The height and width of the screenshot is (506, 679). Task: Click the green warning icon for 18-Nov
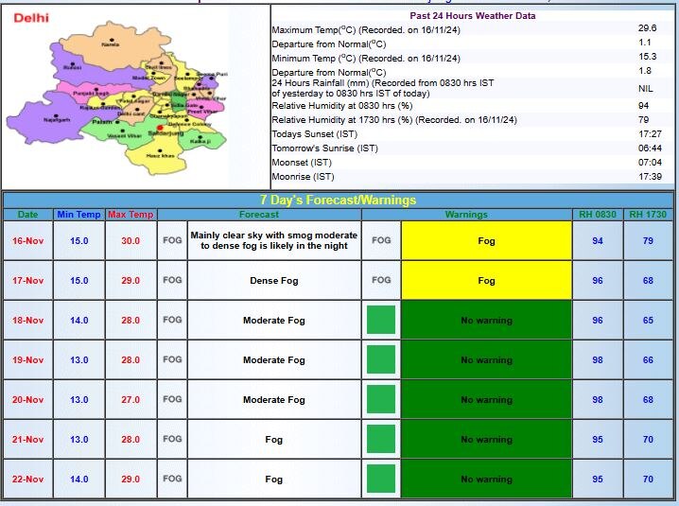(381, 320)
